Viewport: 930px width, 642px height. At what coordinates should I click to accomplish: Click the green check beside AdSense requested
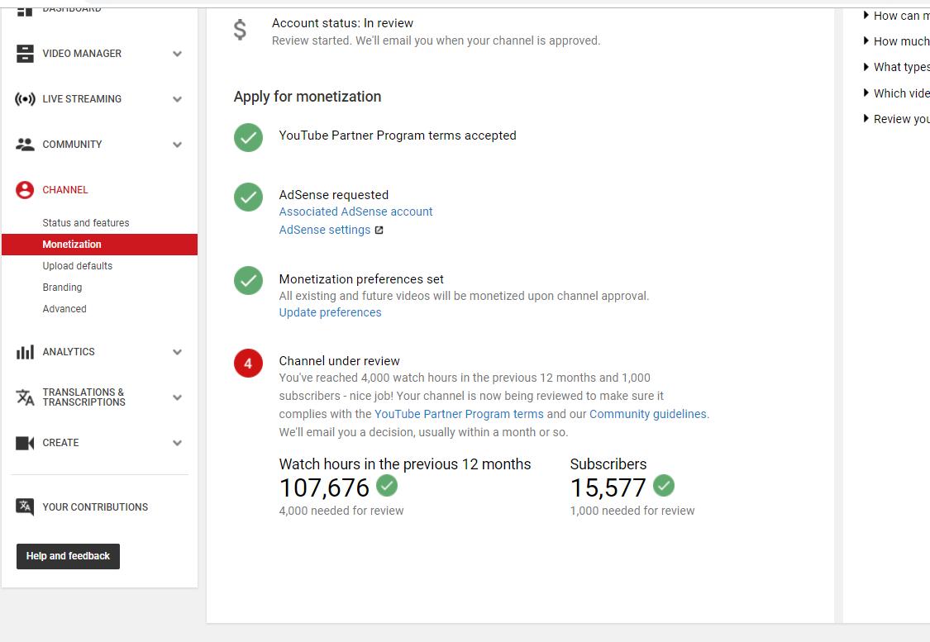(x=249, y=197)
